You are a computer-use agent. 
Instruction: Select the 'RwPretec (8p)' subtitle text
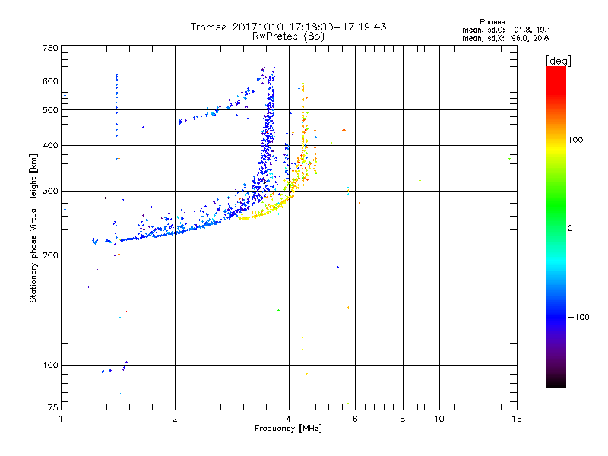coord(289,36)
